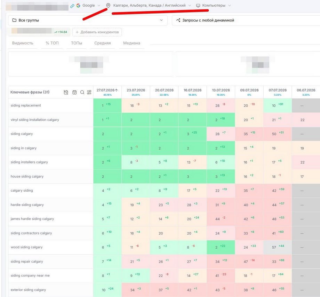The height and width of the screenshot is (297, 320).
Task: Click the 09.07.2026 date column header
Action: tap(249, 92)
